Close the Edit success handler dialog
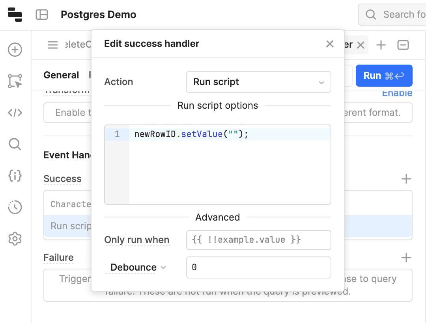426x323 pixels. pos(330,44)
